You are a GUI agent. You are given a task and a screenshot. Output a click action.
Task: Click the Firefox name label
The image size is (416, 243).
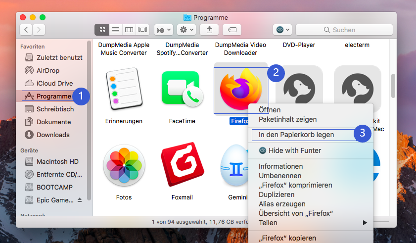coord(239,121)
